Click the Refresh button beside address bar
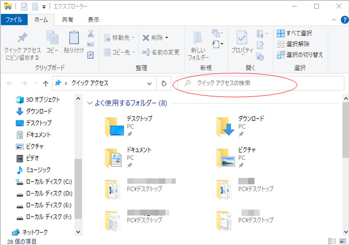The height and width of the screenshot is (245, 349). click(164, 84)
